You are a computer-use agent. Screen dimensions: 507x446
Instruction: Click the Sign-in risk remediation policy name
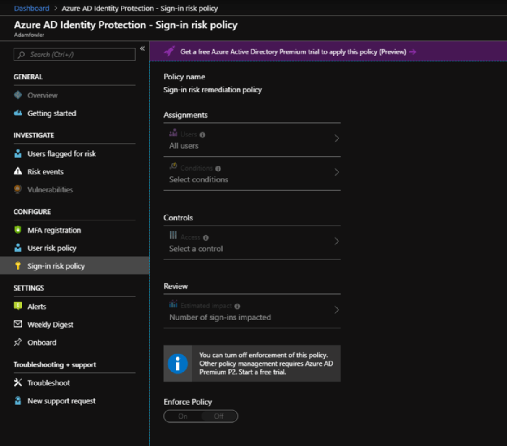pos(213,90)
